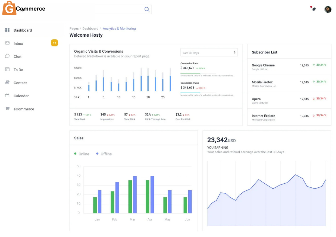Expand the Last 30 Days dropdown
The image size is (336, 237).
[209, 53]
